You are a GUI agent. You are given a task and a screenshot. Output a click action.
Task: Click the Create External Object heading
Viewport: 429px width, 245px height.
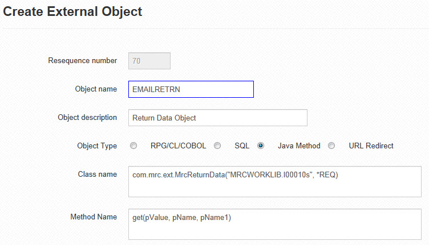point(72,12)
